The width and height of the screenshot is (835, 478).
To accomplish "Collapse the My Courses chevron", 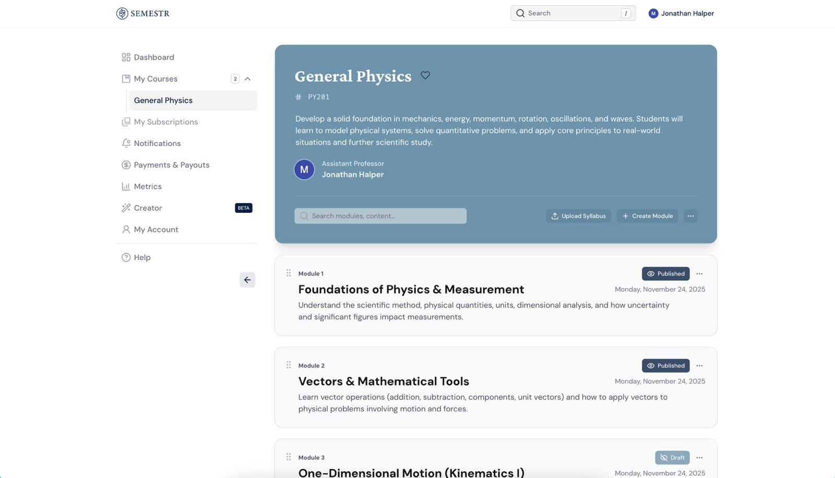I will pos(247,79).
